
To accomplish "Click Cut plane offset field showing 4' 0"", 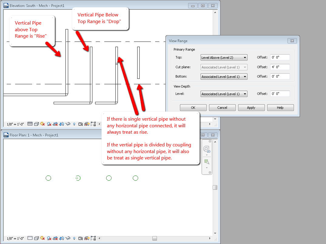I will [280, 67].
